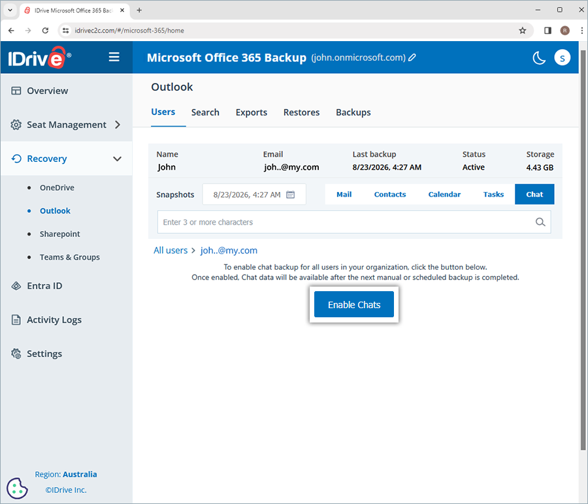Edit the domain name with the pencil icon

[412, 57]
